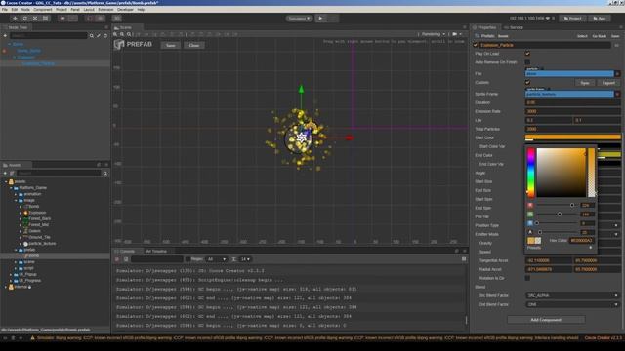Viewport: 625px width, 351px height.
Task: Open the Node menu
Action: point(25,9)
